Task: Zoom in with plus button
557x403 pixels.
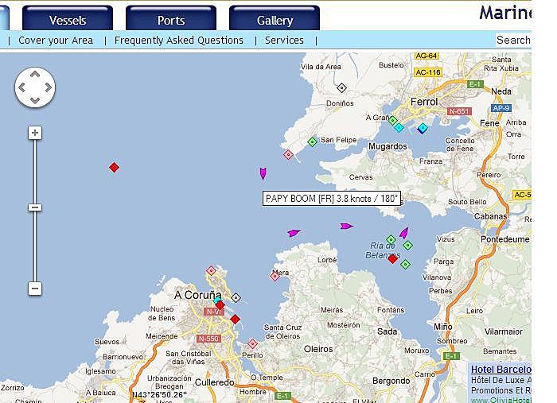Action: pyautogui.click(x=35, y=133)
